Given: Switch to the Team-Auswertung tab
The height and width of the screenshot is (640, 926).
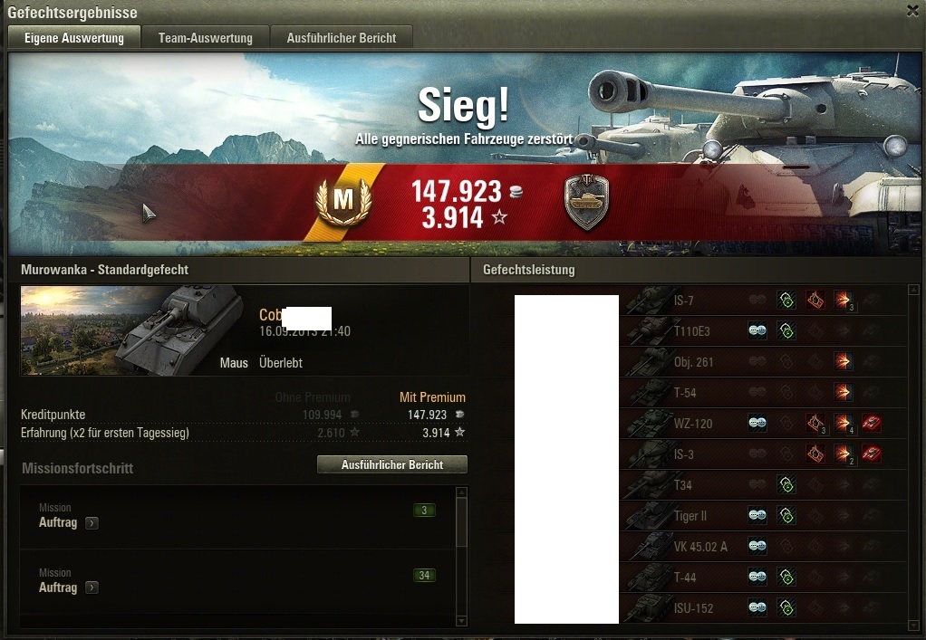Looking at the screenshot, I should [206, 38].
